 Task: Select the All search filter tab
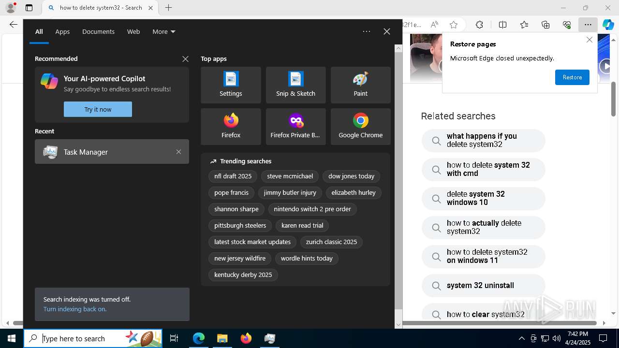tap(39, 31)
